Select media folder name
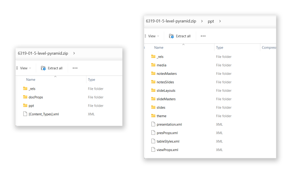The height and width of the screenshot is (176, 302). (161, 65)
